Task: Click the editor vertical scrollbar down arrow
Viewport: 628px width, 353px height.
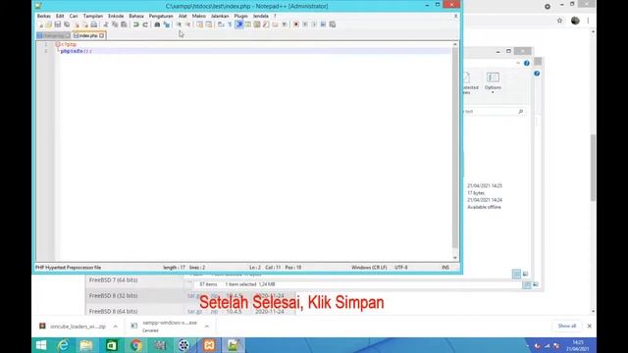Action: 455,258
